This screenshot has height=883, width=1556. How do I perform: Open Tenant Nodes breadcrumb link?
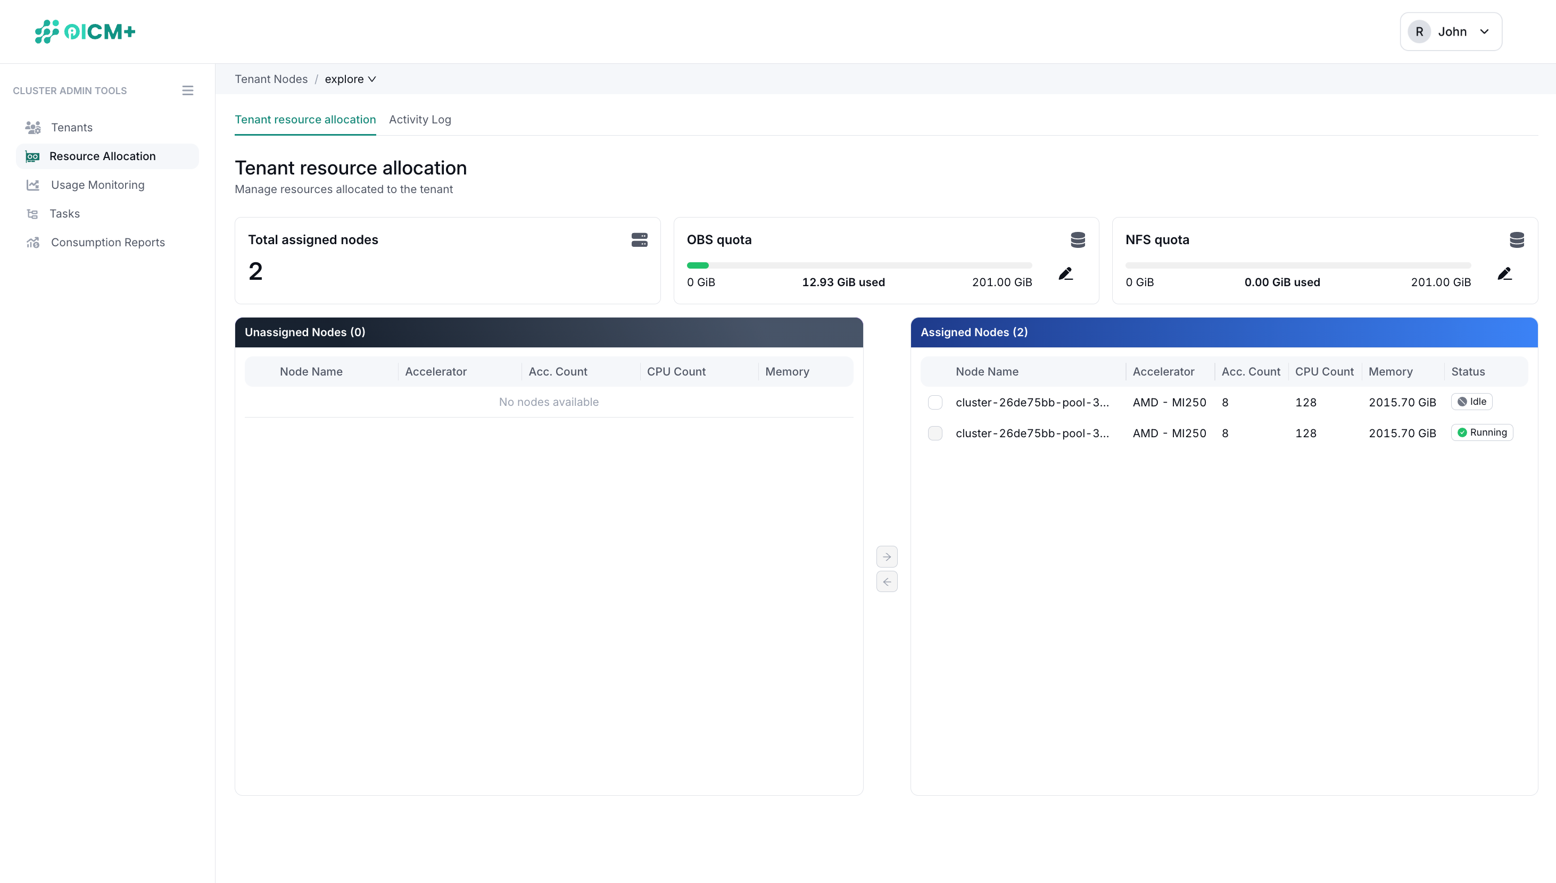(271, 79)
